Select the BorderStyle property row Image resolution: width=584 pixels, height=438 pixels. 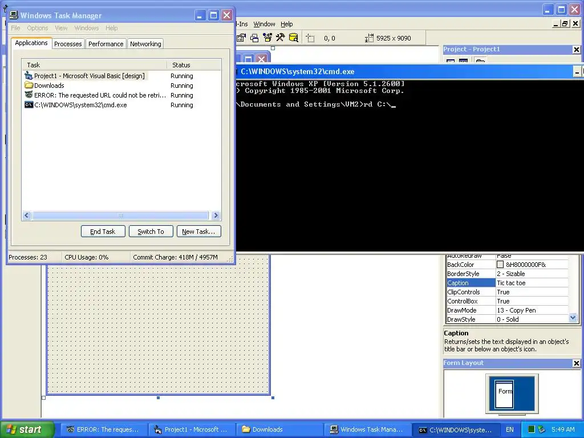[507, 274]
